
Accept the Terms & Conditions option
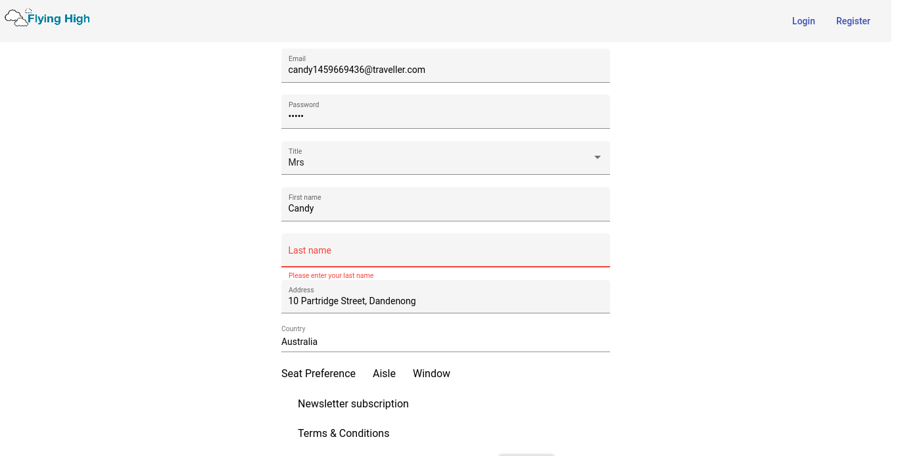click(x=343, y=433)
